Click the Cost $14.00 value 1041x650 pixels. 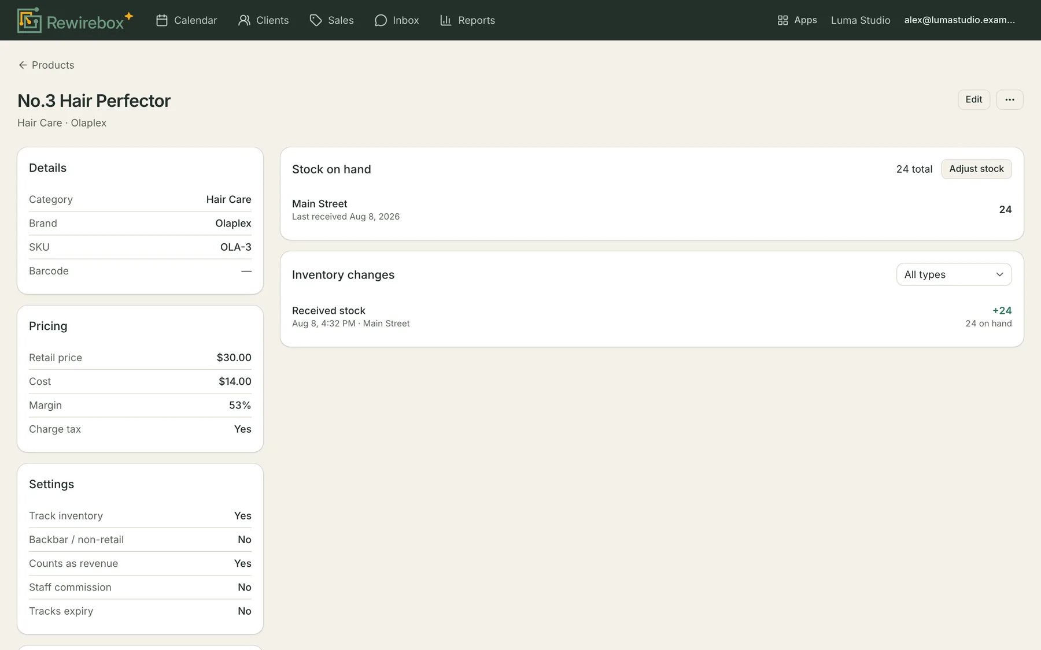235,381
